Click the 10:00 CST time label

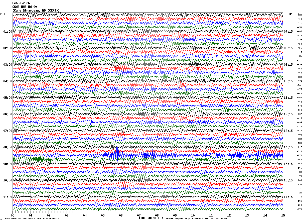pos(8,180)
